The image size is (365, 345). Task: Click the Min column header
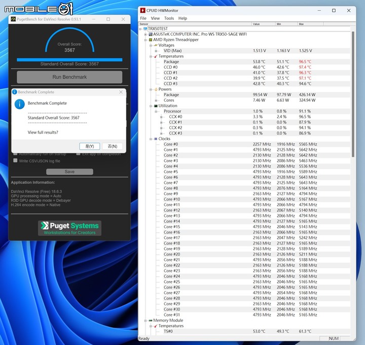pos(286,24)
